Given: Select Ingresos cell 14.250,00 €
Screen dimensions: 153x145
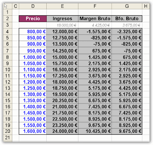Looking at the screenshot, I should (62, 51).
